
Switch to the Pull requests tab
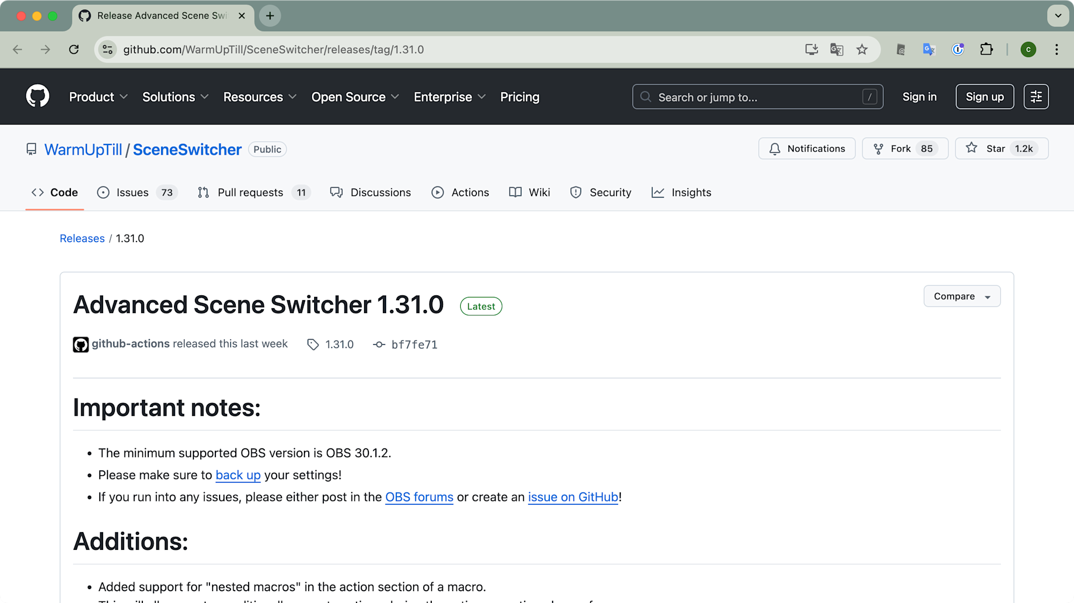[253, 192]
